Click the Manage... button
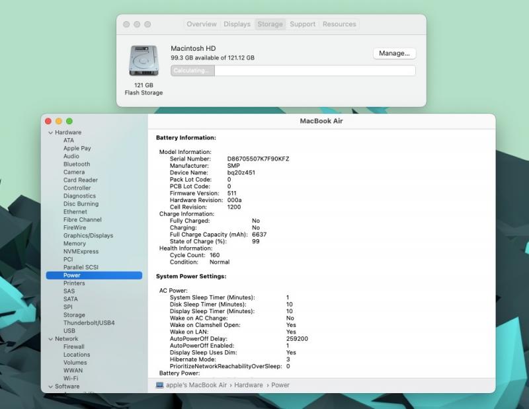Image resolution: width=529 pixels, height=409 pixels. 394,54
